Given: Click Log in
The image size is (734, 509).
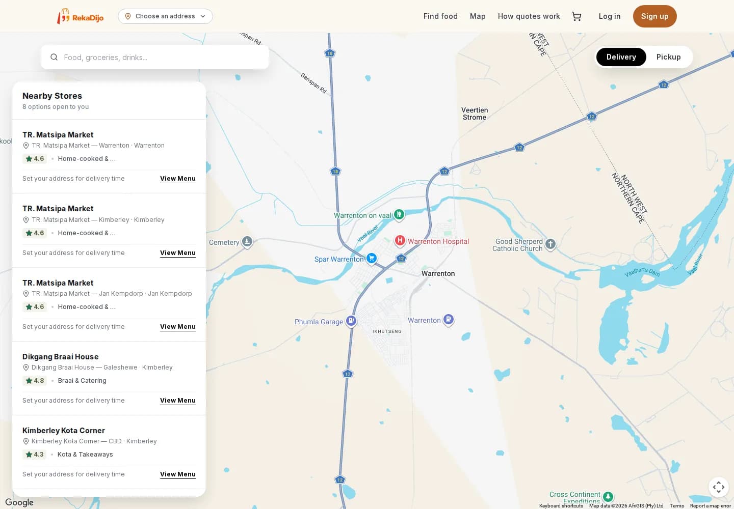Looking at the screenshot, I should coord(609,16).
